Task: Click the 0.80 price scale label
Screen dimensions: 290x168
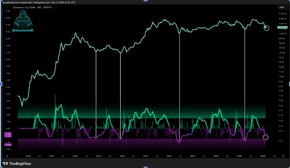Action: (x=281, y=100)
